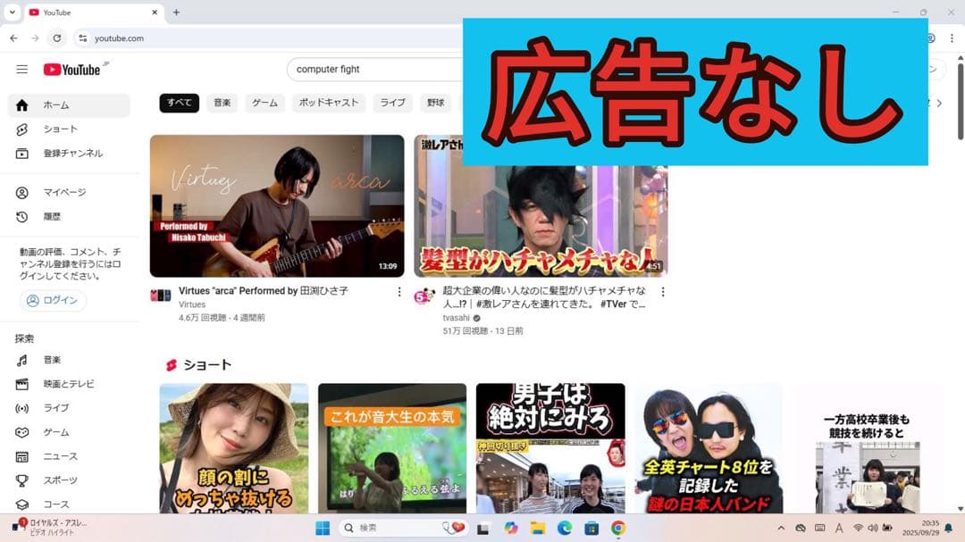Click the 超大企業の偉い人 video title
This screenshot has height=542, width=965.
pyautogui.click(x=544, y=297)
